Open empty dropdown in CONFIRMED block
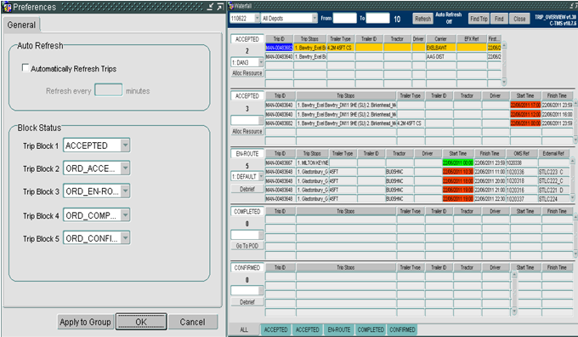This screenshot has height=337, width=578. pos(261,291)
